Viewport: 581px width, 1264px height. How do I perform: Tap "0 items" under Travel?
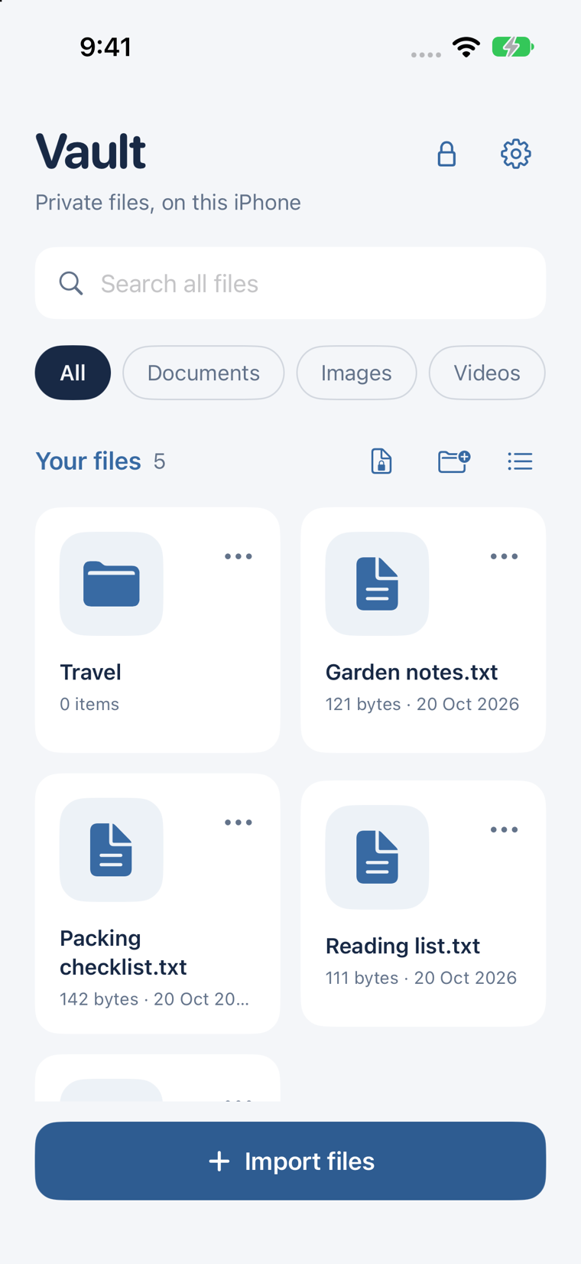[89, 704]
